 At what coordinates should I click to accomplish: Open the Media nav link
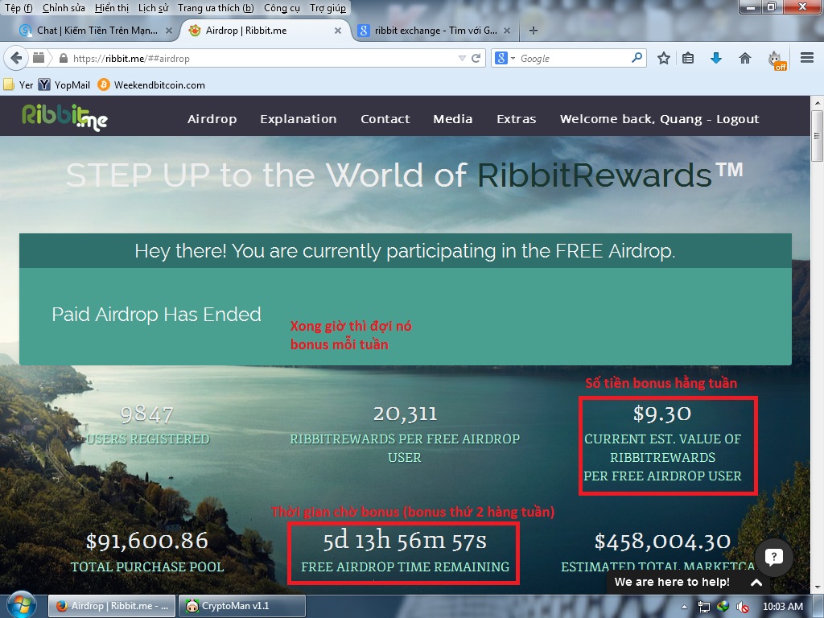452,119
